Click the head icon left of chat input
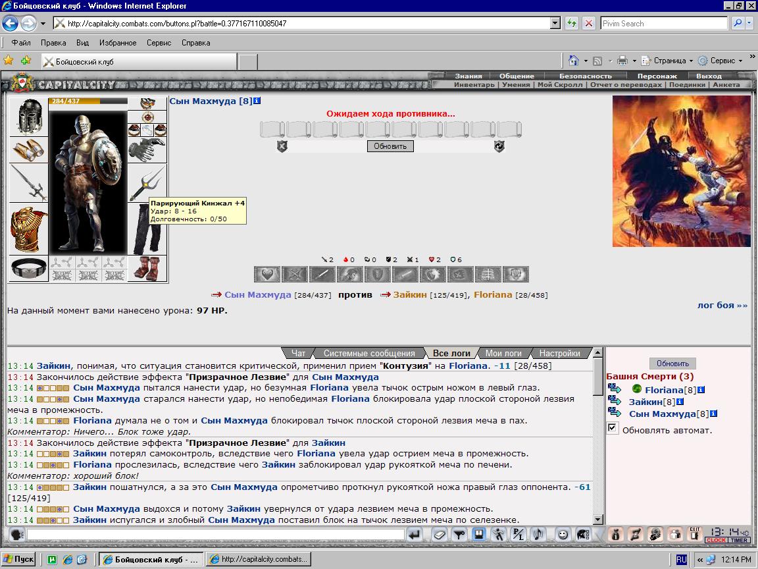 point(17,535)
